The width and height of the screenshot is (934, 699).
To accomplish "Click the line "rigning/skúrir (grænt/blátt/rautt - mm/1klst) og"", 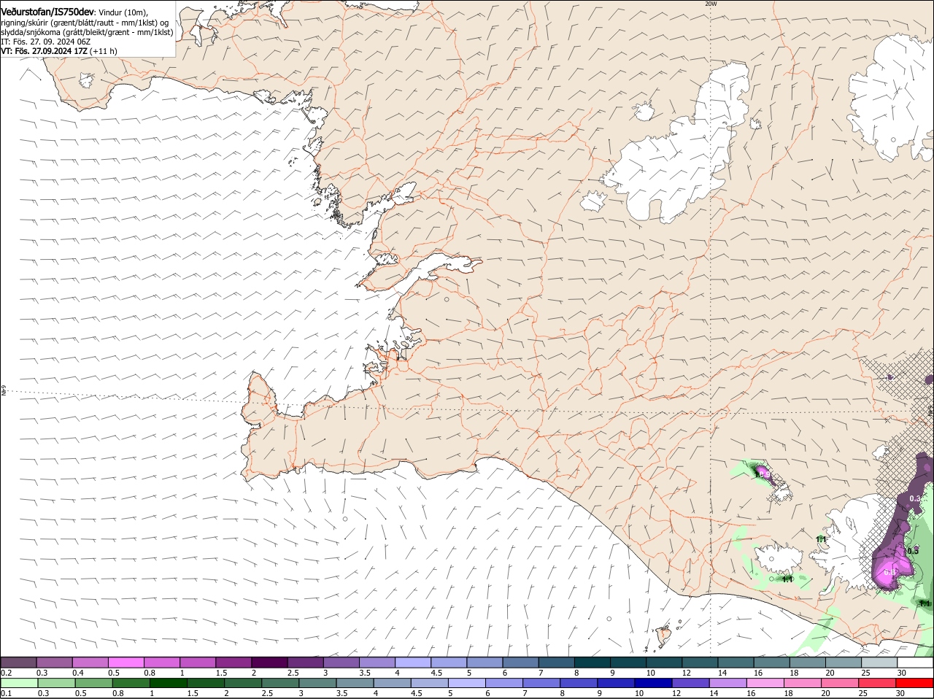I will click(85, 23).
